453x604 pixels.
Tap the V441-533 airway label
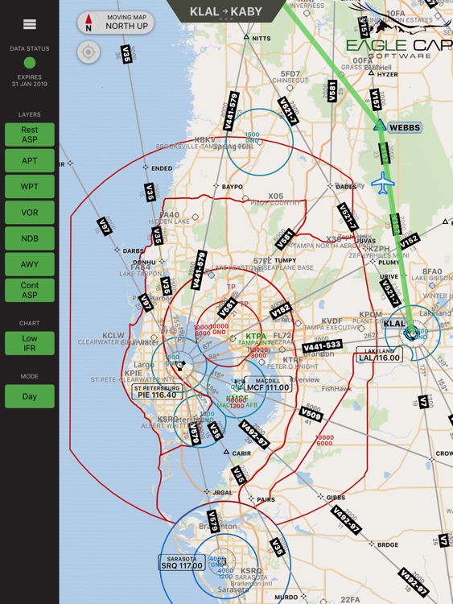tap(322, 346)
